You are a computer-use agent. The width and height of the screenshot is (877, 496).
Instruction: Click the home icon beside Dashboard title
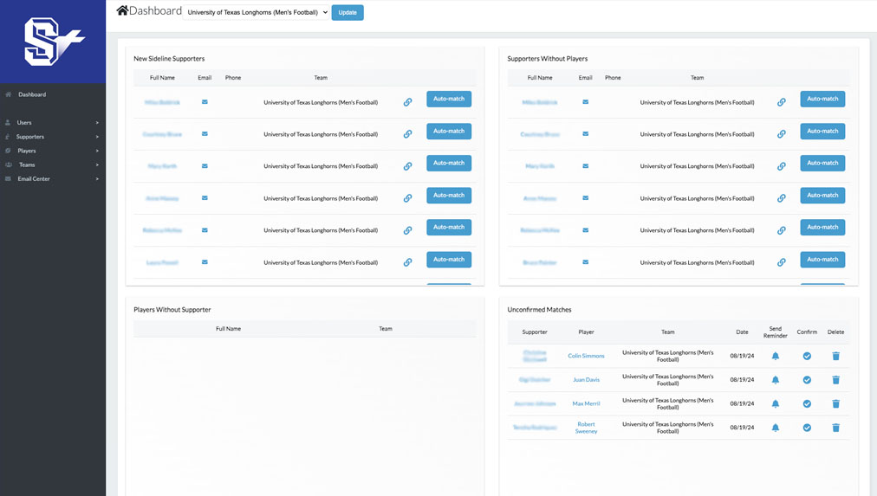tap(122, 11)
